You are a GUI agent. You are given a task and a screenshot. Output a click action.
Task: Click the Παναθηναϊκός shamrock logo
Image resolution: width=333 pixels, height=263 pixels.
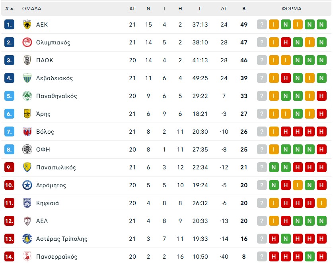coord(27,96)
